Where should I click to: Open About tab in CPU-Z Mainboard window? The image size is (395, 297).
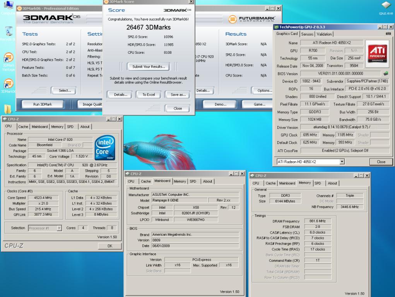(x=208, y=181)
